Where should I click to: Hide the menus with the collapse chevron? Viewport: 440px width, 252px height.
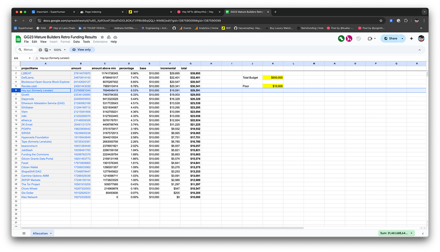tap(419, 50)
